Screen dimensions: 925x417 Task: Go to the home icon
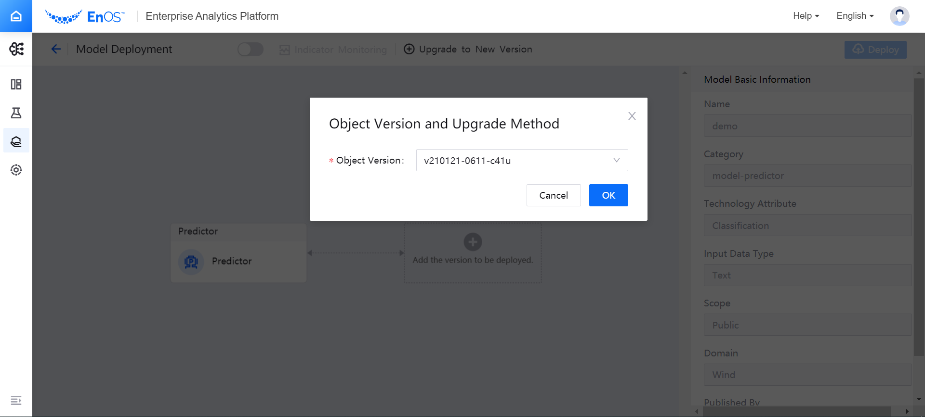point(16,16)
